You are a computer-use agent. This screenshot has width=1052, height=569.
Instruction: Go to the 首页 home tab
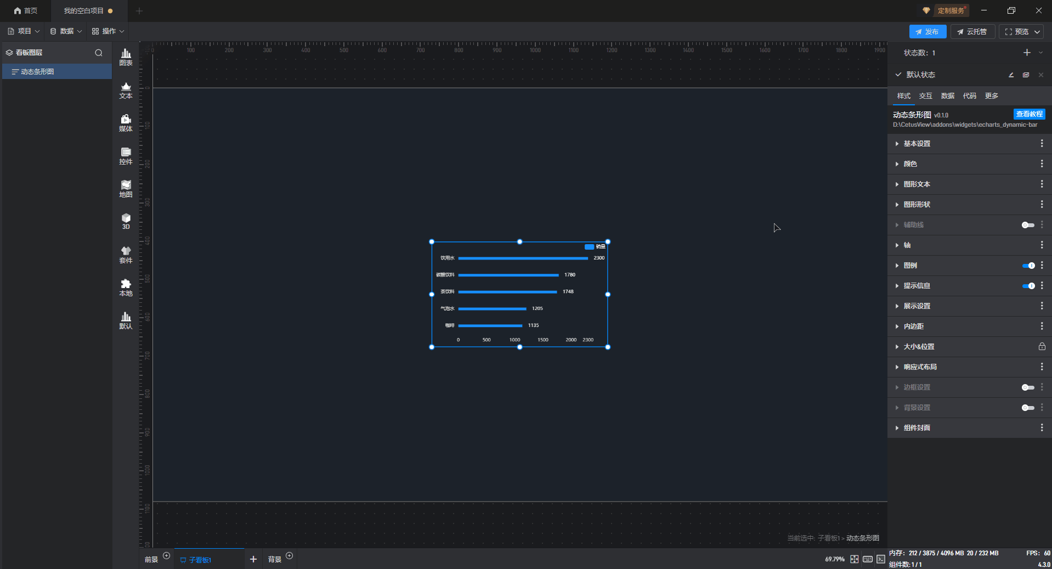coord(26,11)
